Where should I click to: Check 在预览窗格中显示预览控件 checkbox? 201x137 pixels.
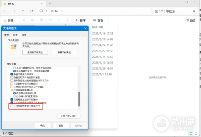click(12, 106)
